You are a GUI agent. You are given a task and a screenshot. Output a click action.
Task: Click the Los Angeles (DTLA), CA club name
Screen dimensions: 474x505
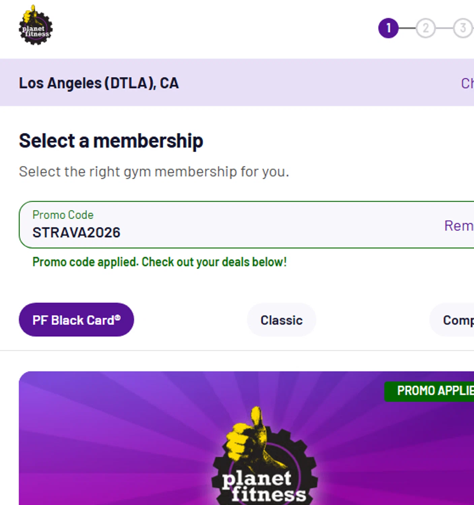coord(99,83)
